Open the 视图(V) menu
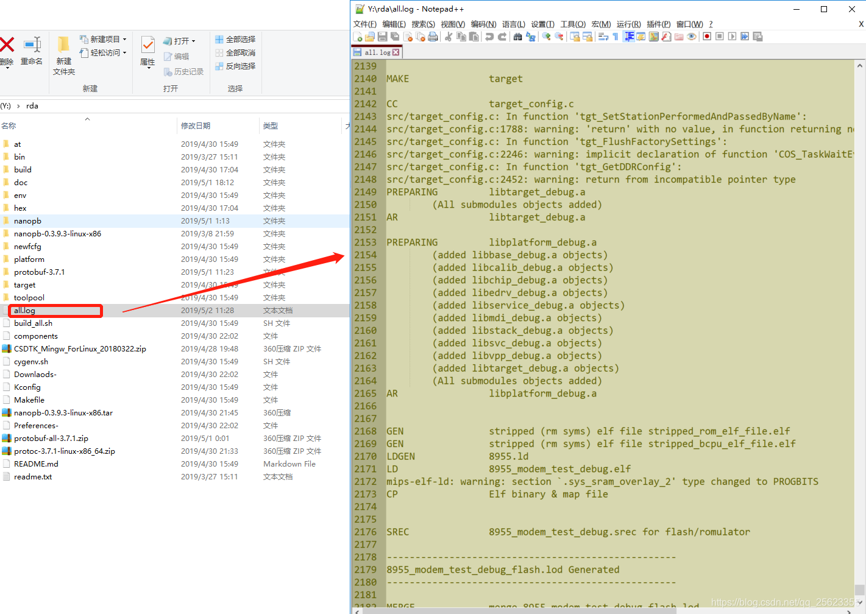This screenshot has height=614, width=866. (x=453, y=24)
